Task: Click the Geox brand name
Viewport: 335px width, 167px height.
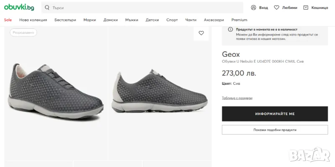Action: [231, 54]
